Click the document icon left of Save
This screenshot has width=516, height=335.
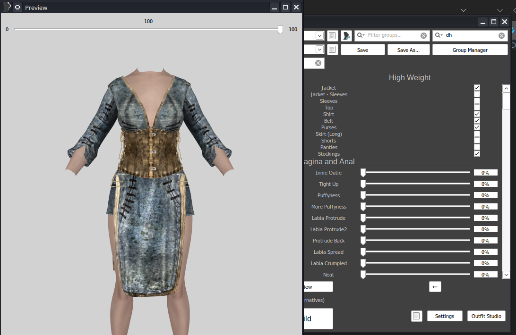click(332, 50)
